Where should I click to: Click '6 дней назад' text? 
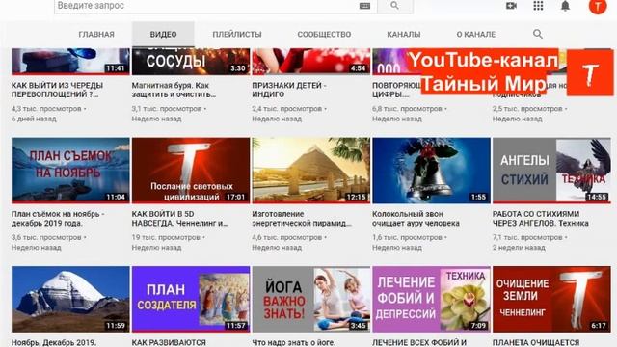tap(34, 119)
